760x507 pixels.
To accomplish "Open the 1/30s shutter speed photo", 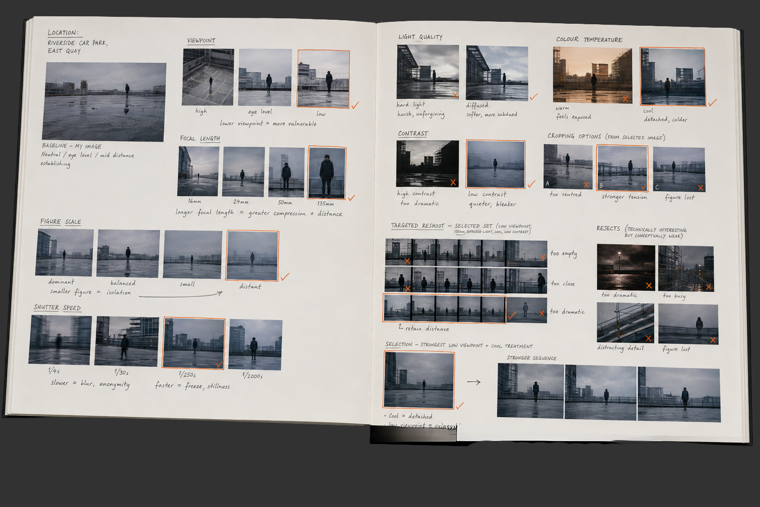I will (127, 341).
